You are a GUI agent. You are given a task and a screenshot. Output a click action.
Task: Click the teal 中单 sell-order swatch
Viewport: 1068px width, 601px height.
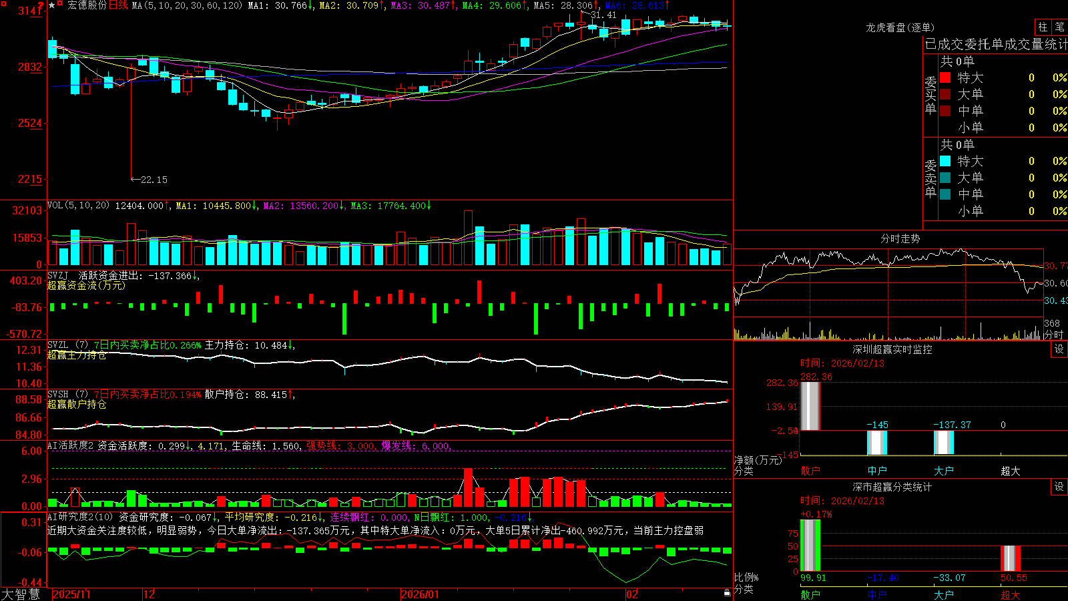(x=945, y=194)
